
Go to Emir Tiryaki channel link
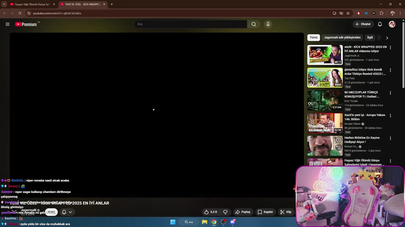[351, 101]
